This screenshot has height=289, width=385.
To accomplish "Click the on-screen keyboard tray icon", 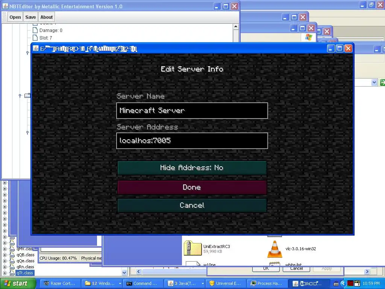I will click(x=336, y=284).
